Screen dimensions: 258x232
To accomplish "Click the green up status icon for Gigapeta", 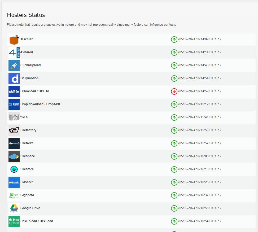I will (174, 195).
